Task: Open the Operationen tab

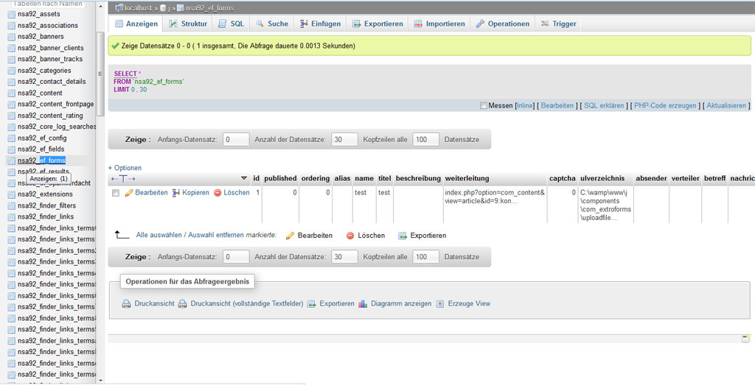Action: click(502, 24)
